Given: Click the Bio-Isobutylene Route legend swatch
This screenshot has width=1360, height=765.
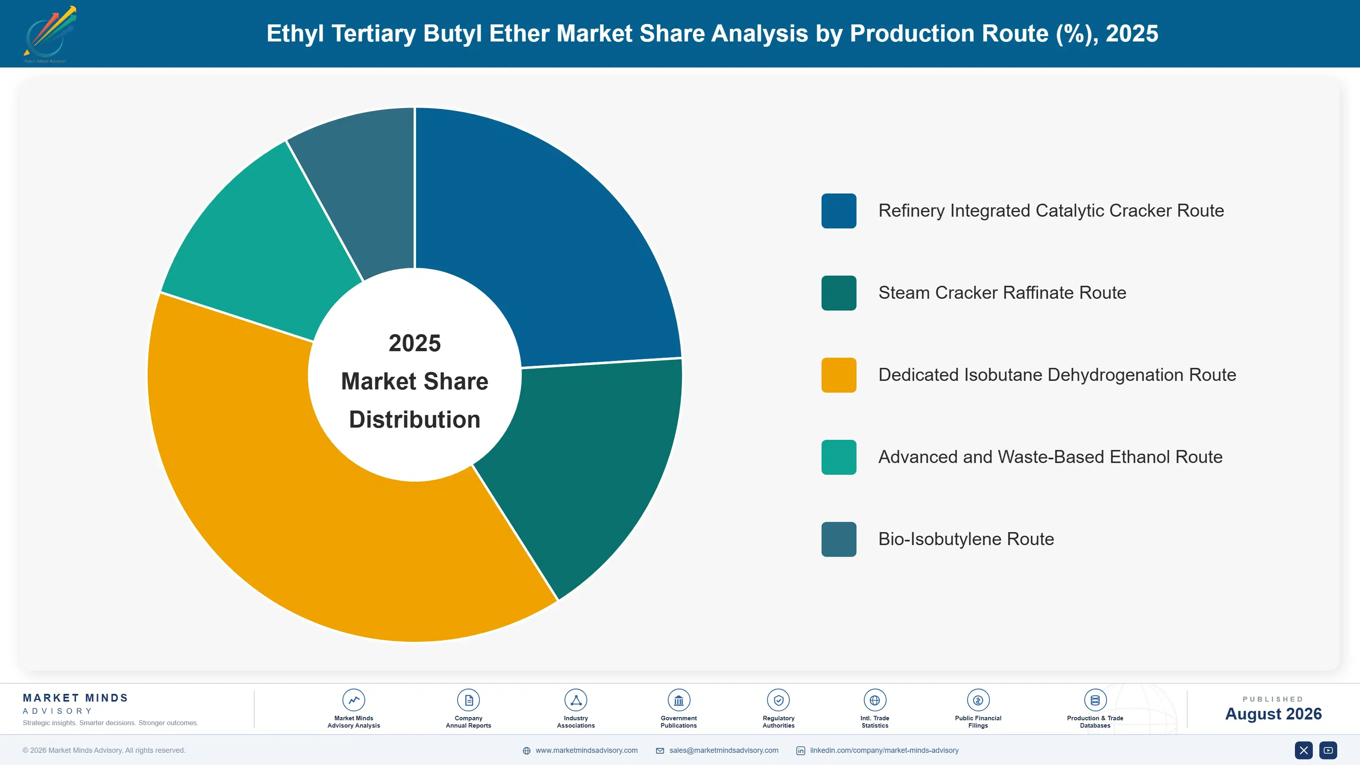Looking at the screenshot, I should (x=838, y=539).
